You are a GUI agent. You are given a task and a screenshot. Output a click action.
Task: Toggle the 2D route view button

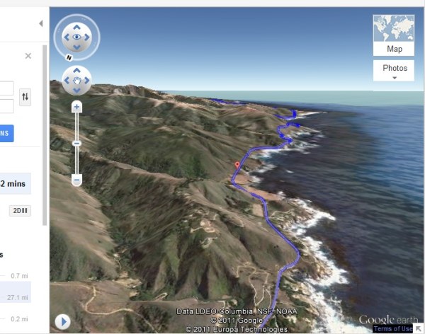click(20, 211)
